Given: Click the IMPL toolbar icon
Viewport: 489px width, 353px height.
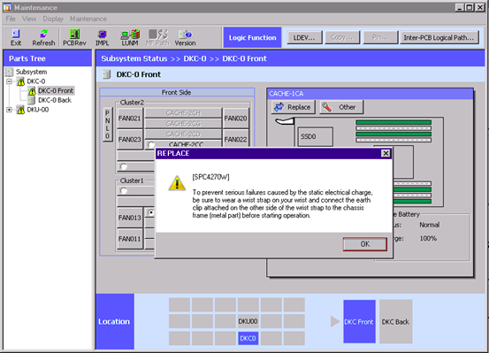Looking at the screenshot, I should pos(102,37).
